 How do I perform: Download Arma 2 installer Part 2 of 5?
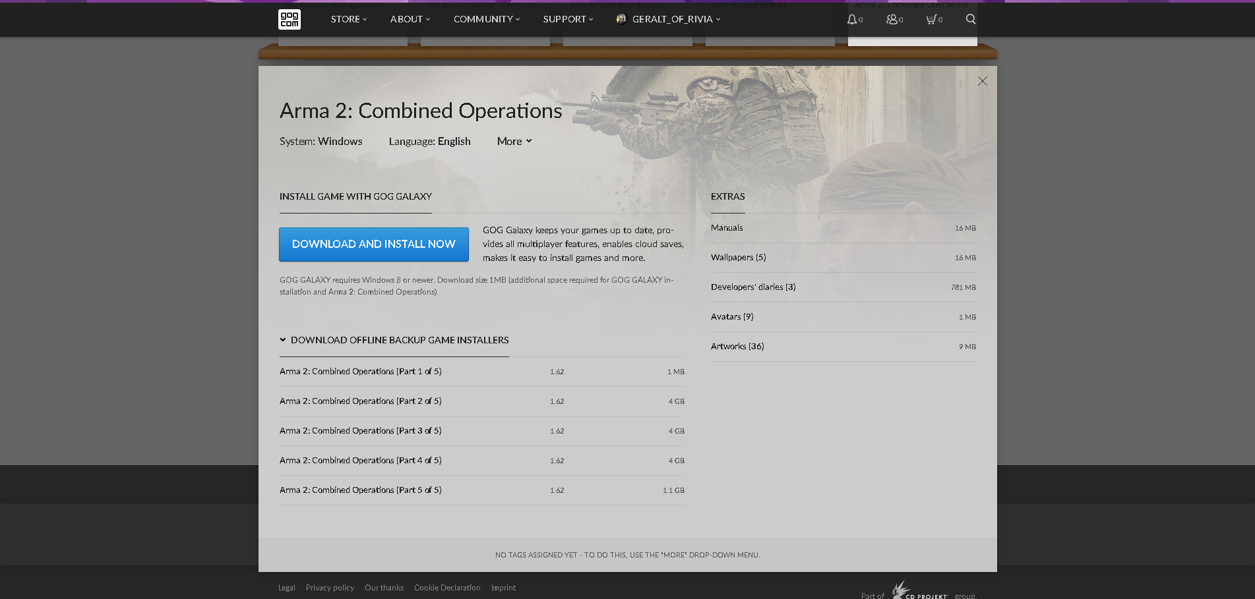coord(482,401)
